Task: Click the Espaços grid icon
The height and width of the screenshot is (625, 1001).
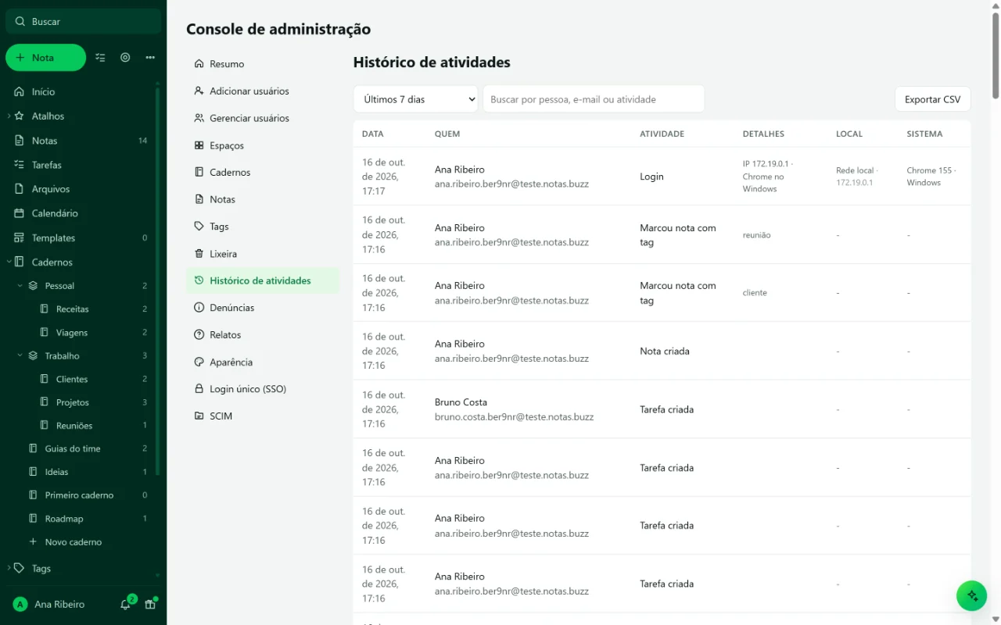Action: [x=199, y=145]
